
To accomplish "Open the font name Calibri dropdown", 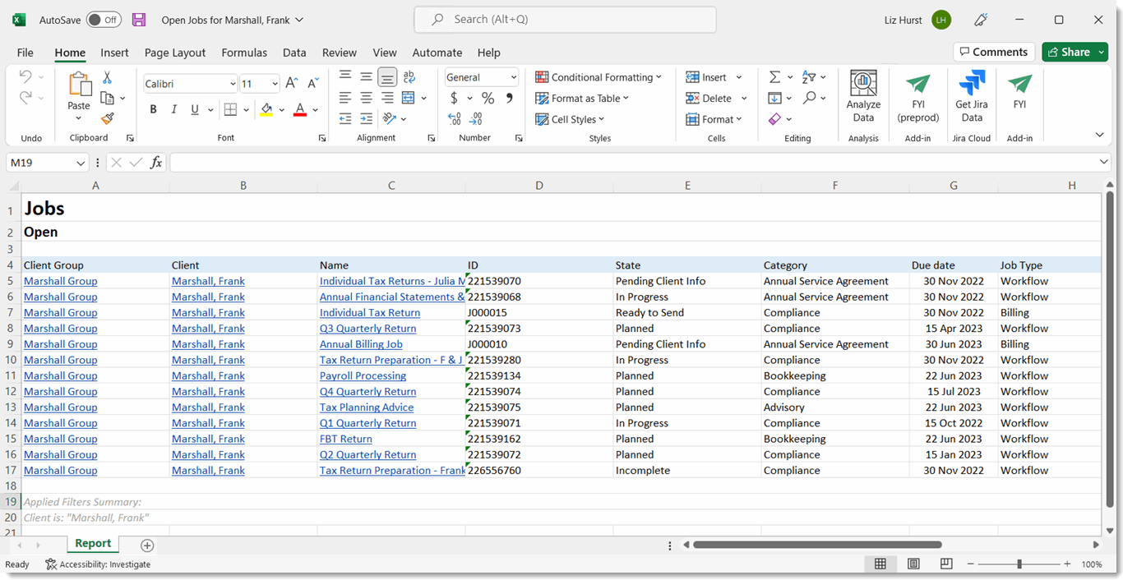I will 233,84.
